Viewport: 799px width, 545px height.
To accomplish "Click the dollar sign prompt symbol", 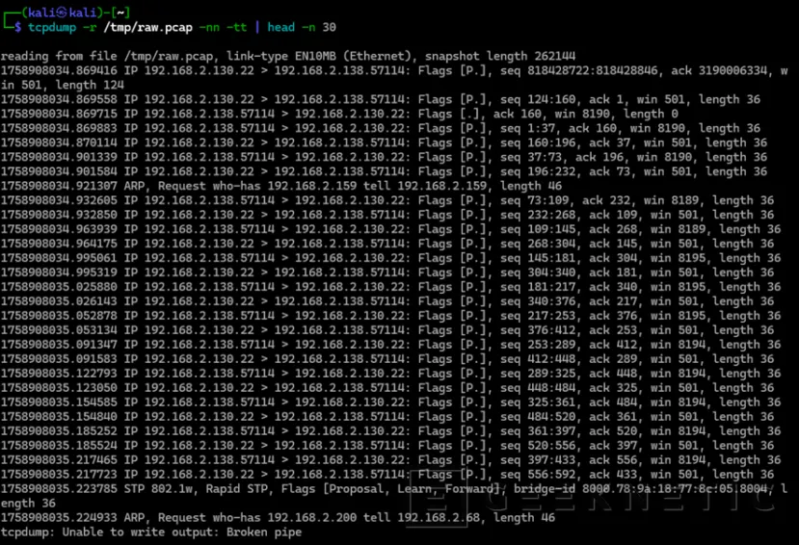I will [18, 27].
